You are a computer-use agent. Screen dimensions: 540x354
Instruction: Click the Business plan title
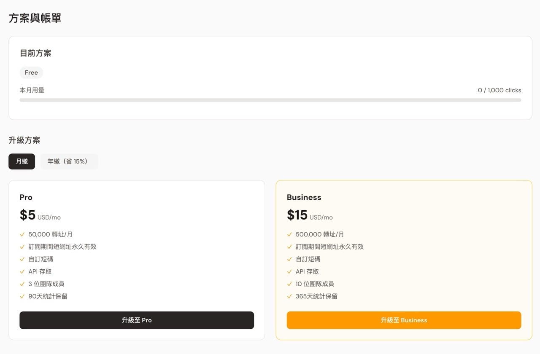point(304,197)
